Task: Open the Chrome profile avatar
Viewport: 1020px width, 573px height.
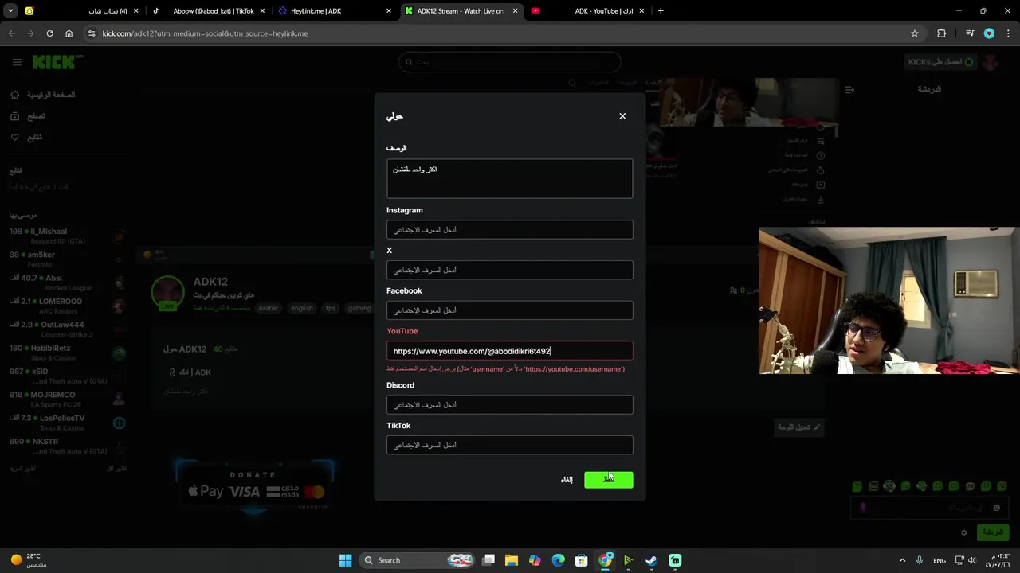Action: coord(989,33)
